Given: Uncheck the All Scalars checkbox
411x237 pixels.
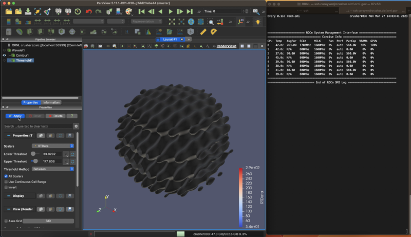Looking at the screenshot, I should pos(6,176).
